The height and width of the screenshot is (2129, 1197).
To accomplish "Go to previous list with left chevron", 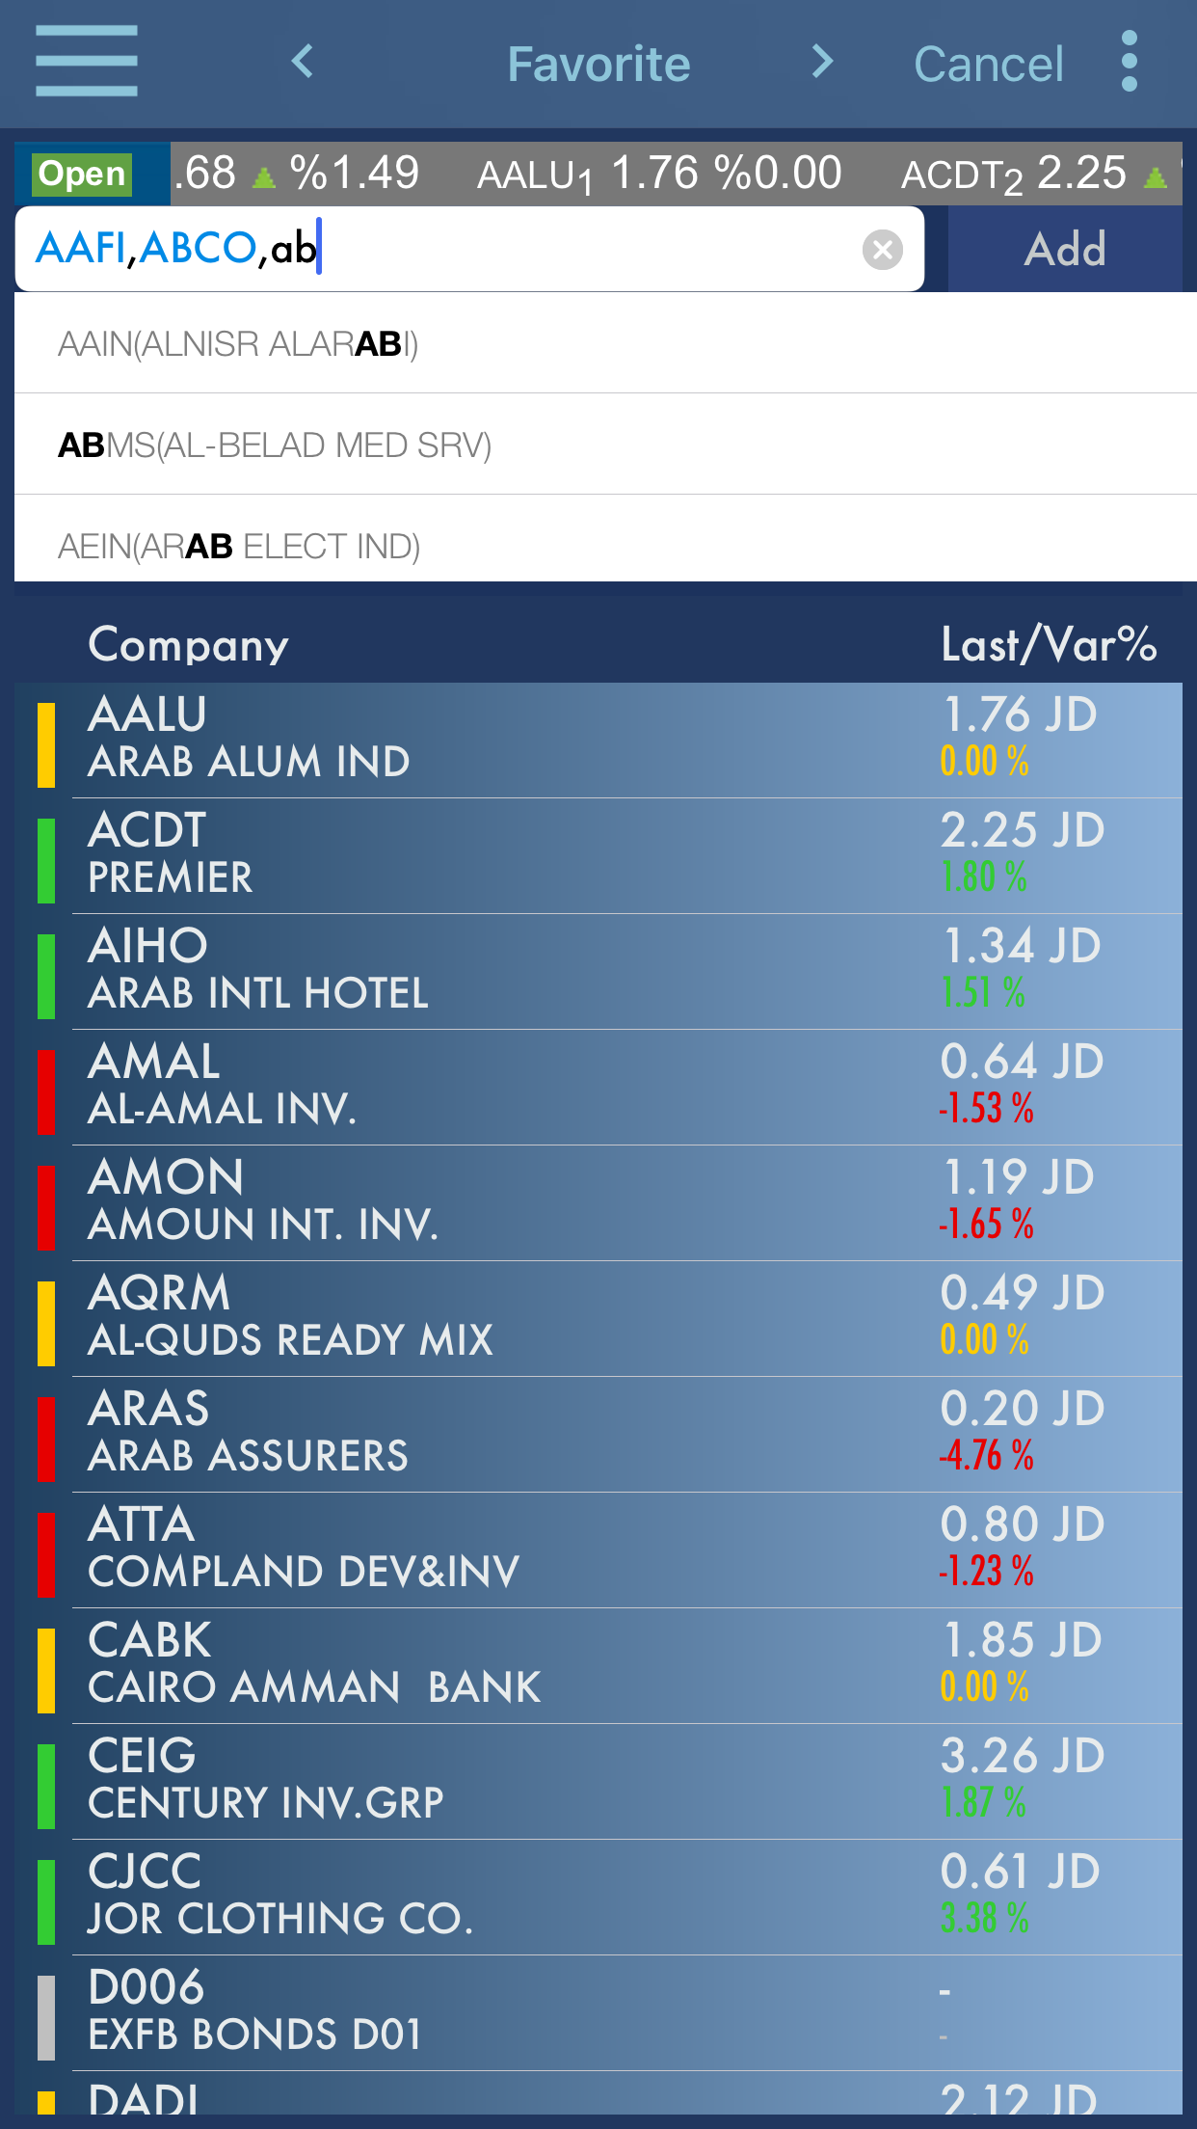I will [x=303, y=63].
